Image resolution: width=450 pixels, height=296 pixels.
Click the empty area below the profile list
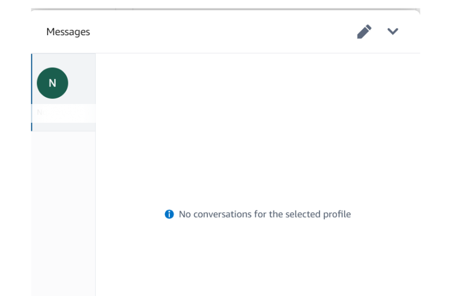tap(63, 213)
